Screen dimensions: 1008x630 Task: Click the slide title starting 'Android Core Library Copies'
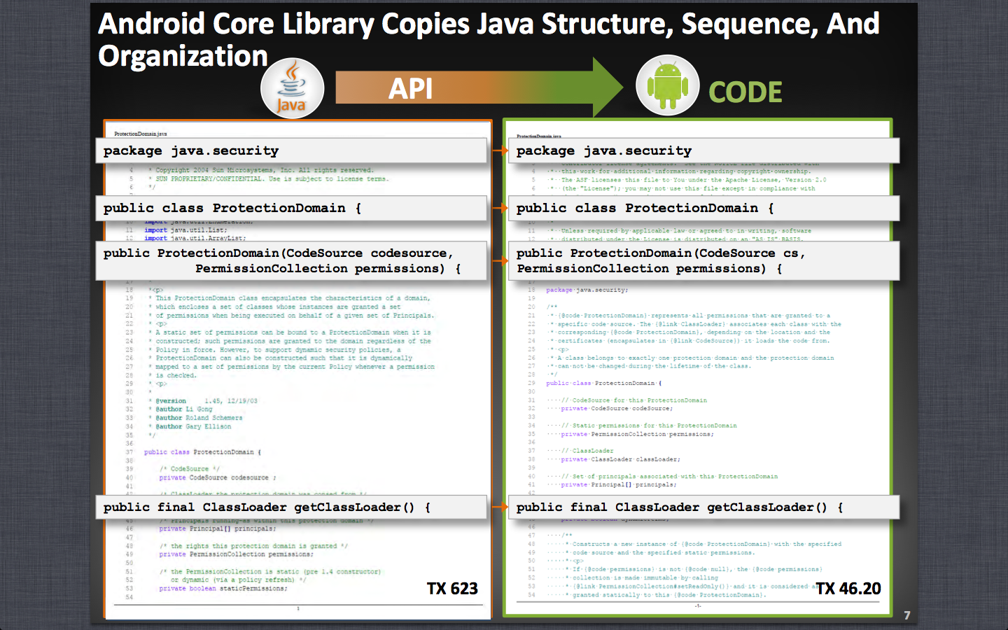tap(489, 39)
